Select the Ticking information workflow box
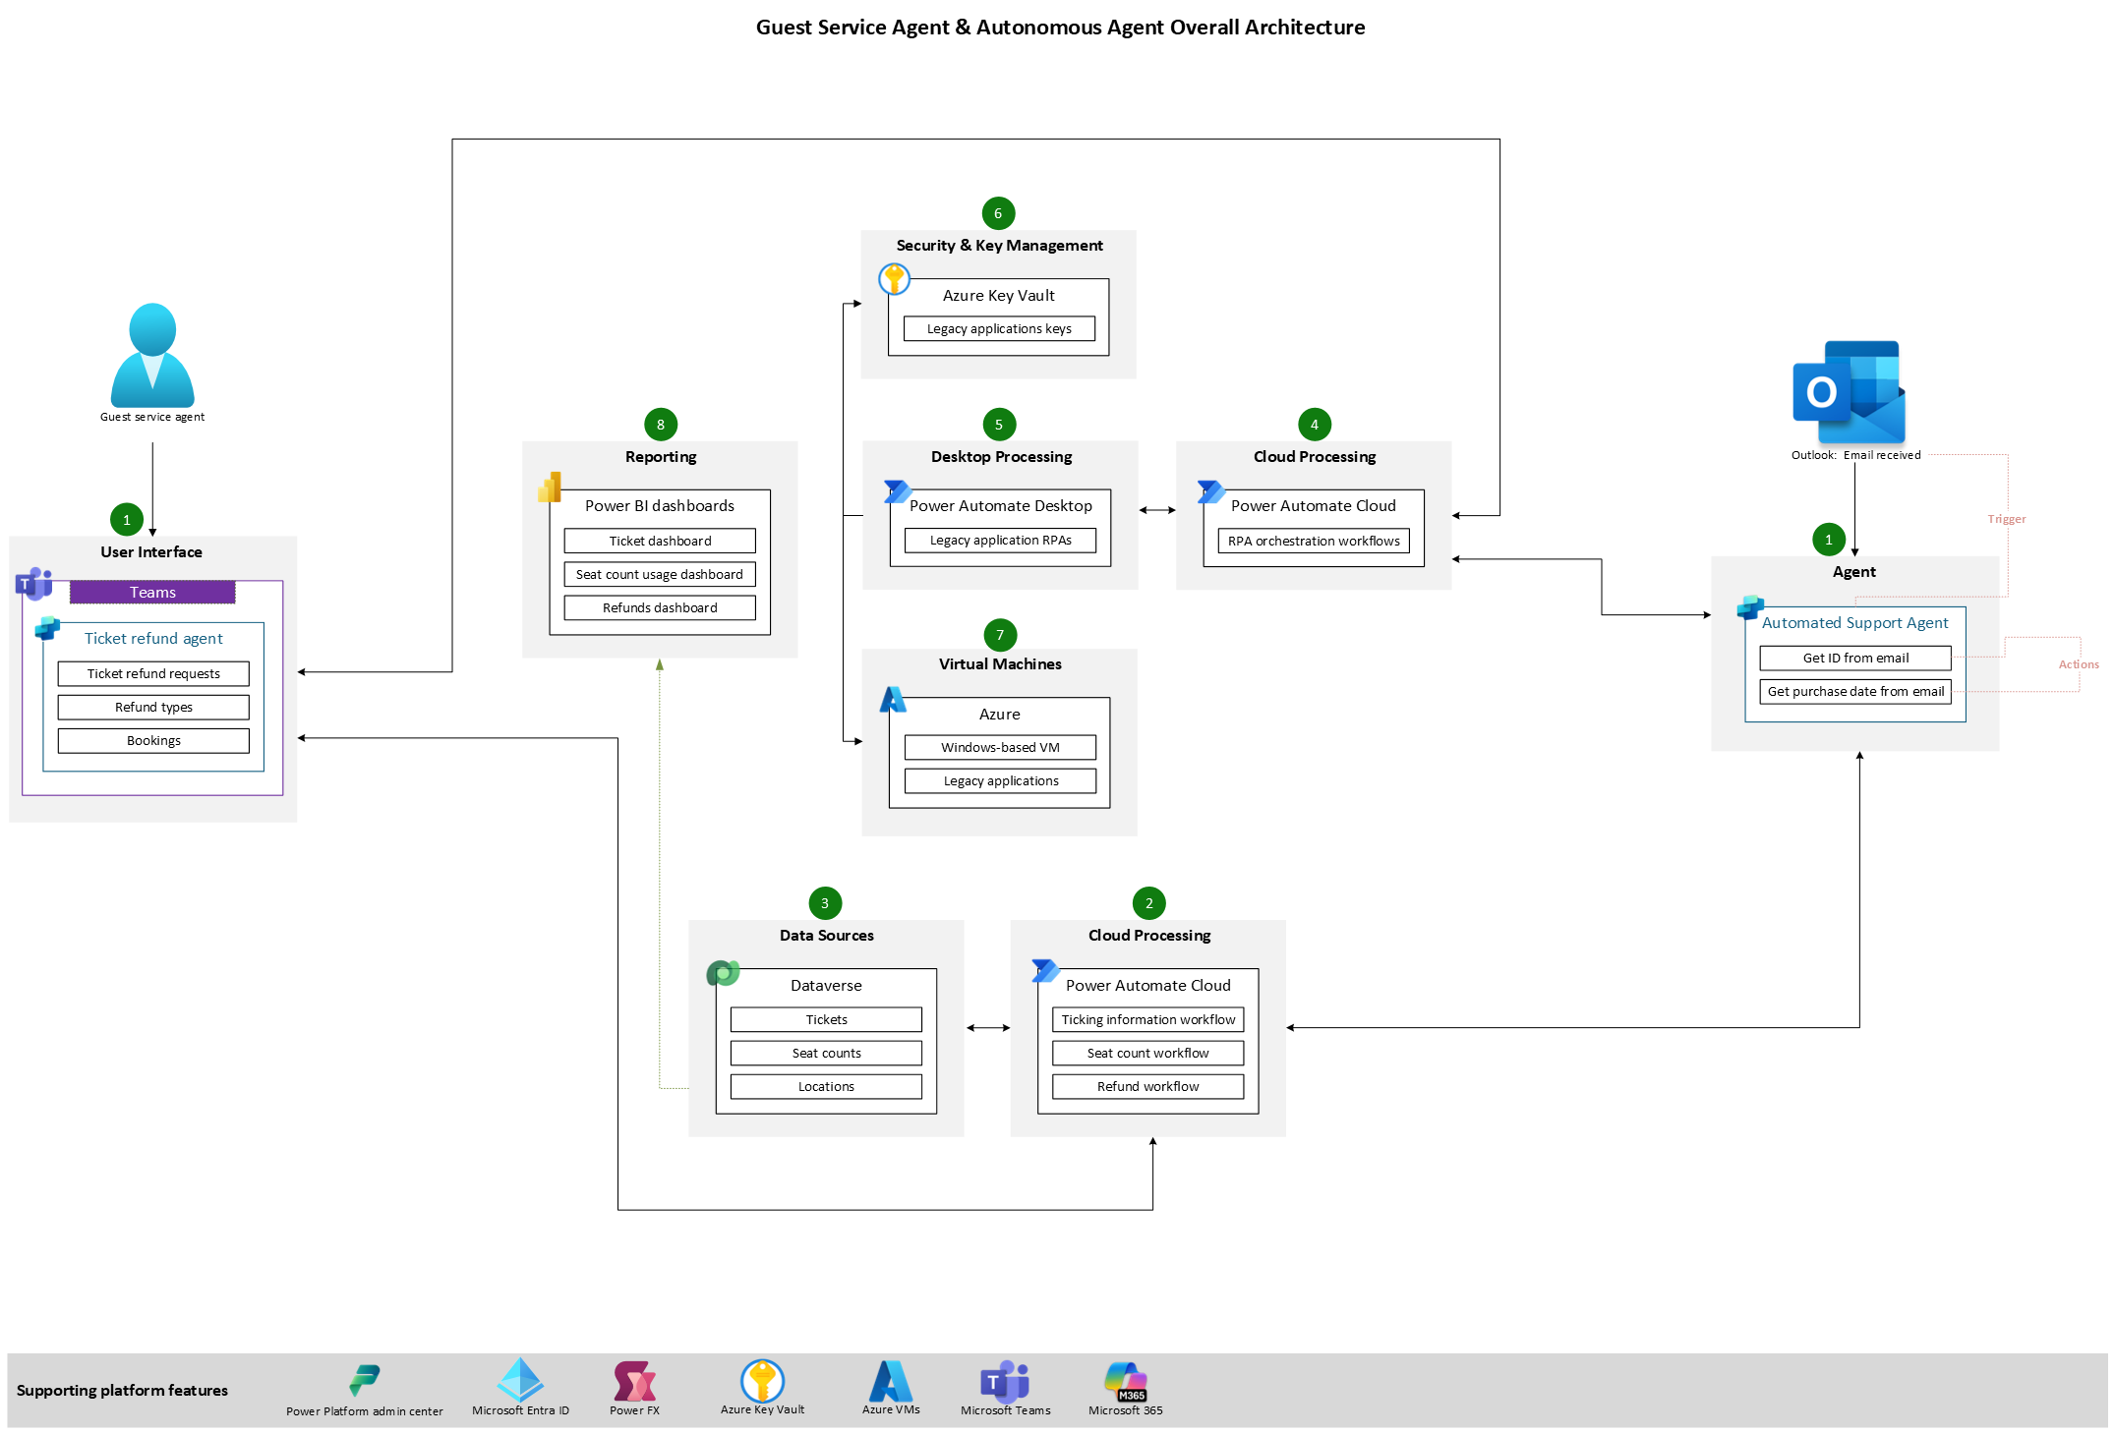This screenshot has width=2115, height=1435. click(x=1147, y=1019)
